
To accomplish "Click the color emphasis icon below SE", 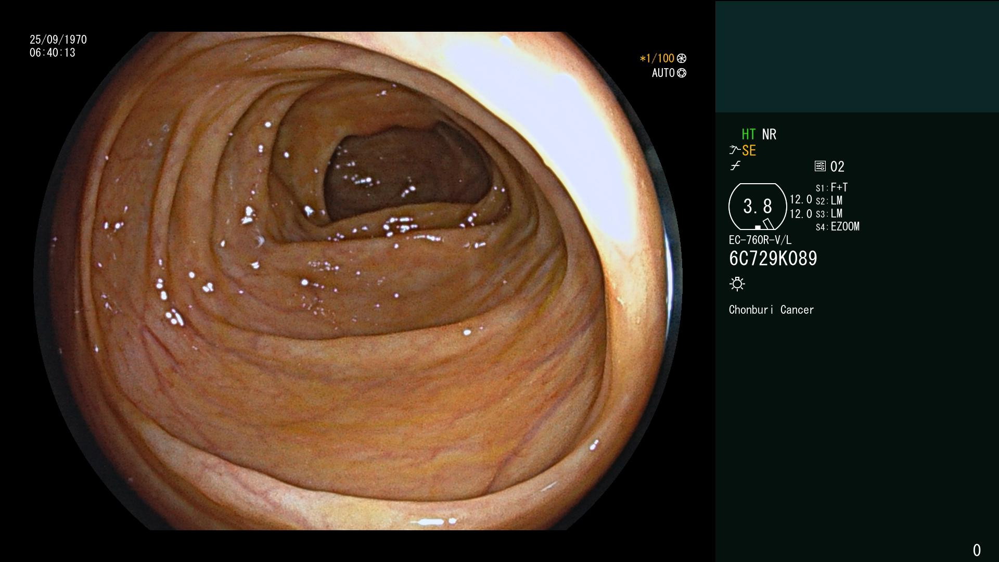I will click(x=735, y=166).
